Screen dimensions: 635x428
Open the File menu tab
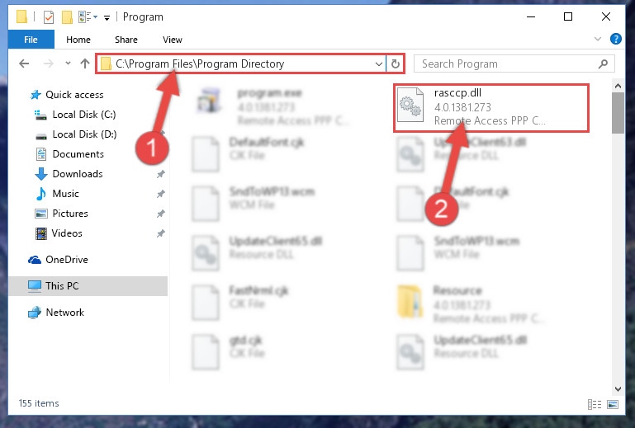coord(31,40)
